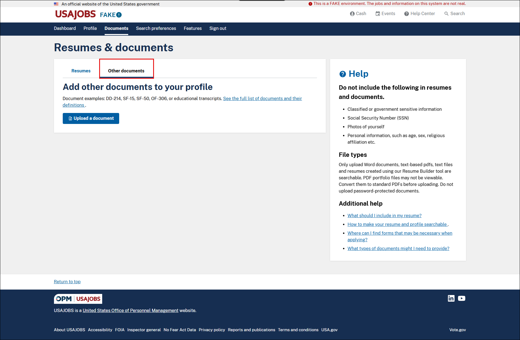The height and width of the screenshot is (340, 520).
Task: Open the YouTube icon in the footer
Action: click(462, 298)
